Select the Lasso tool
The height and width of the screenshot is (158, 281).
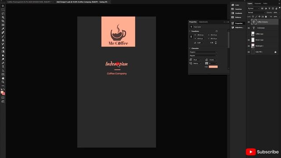pos(3,14)
